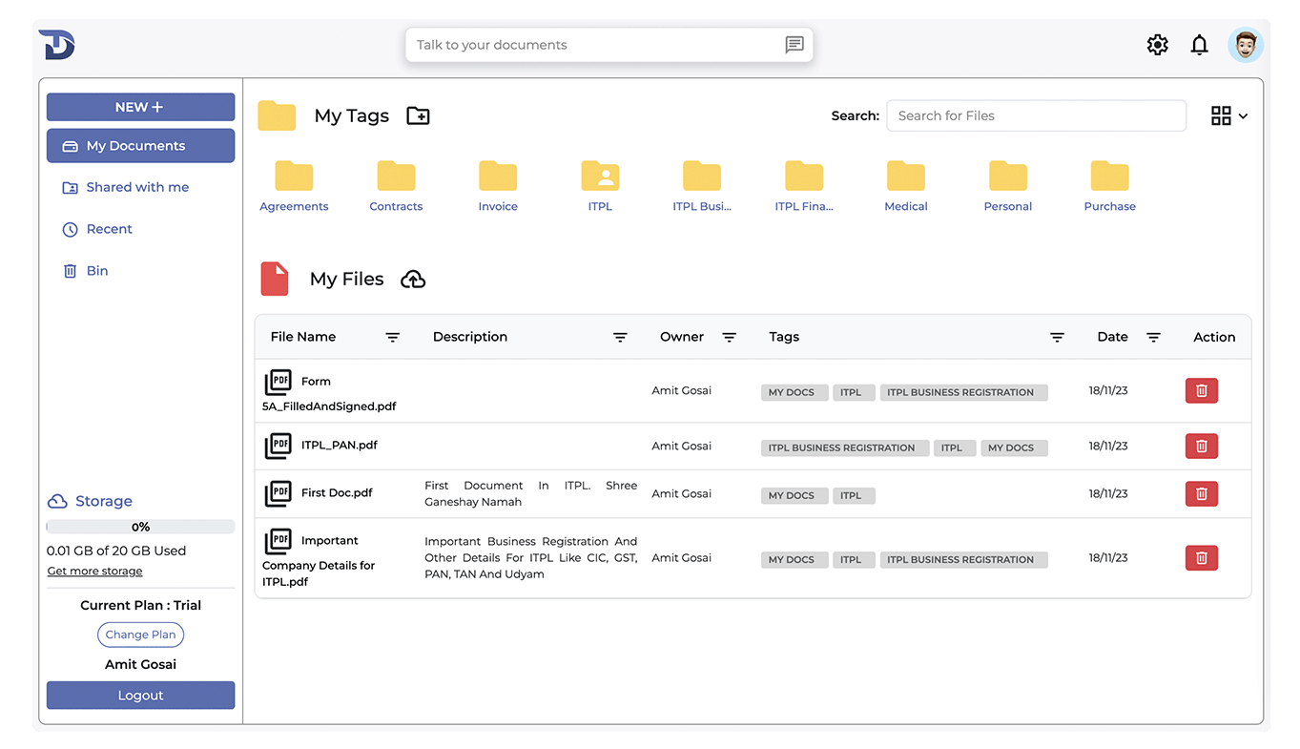Click the Action column header
1300x749 pixels.
1214,337
